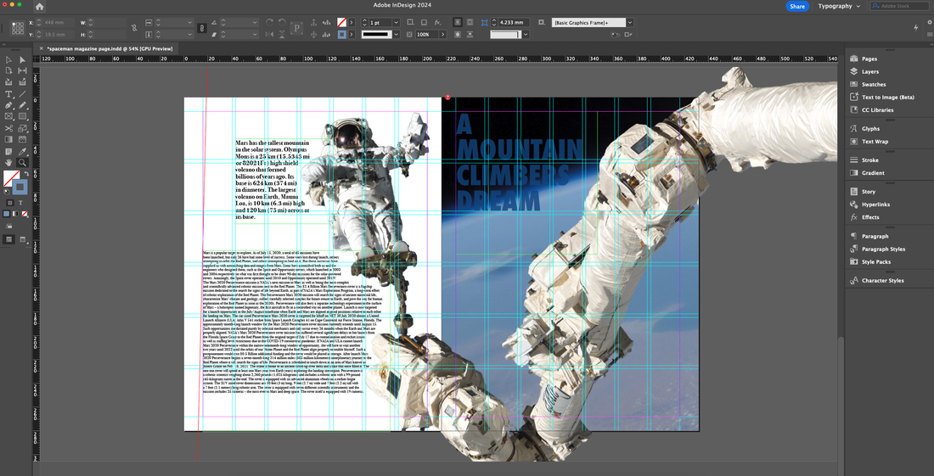Expand the opacity 100% slider arrow

click(442, 35)
